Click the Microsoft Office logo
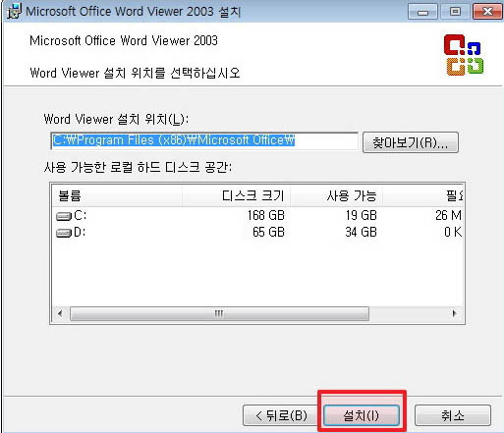 click(x=464, y=55)
